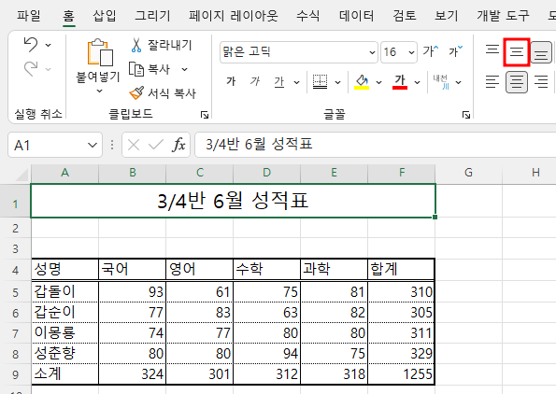
Task: Select 이몽룡's total 311
Action: (x=402, y=333)
